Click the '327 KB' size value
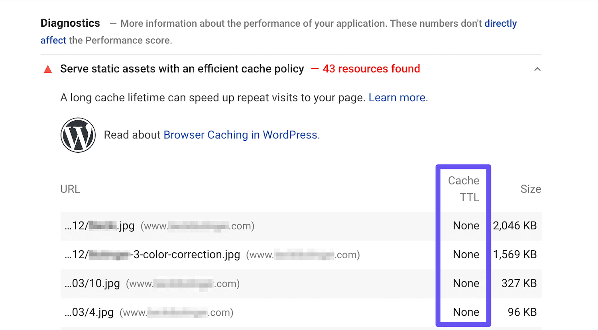 pos(518,283)
